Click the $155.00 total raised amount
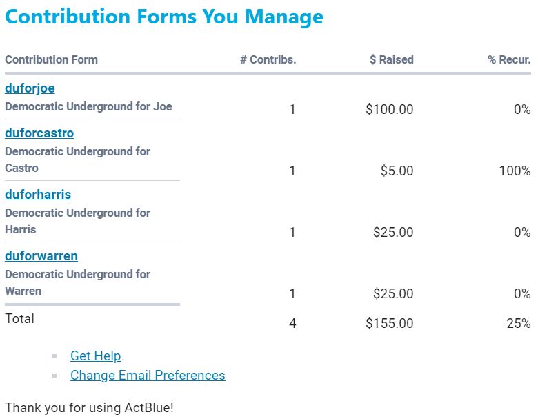Image resolution: width=538 pixels, height=417 pixels. coord(390,324)
